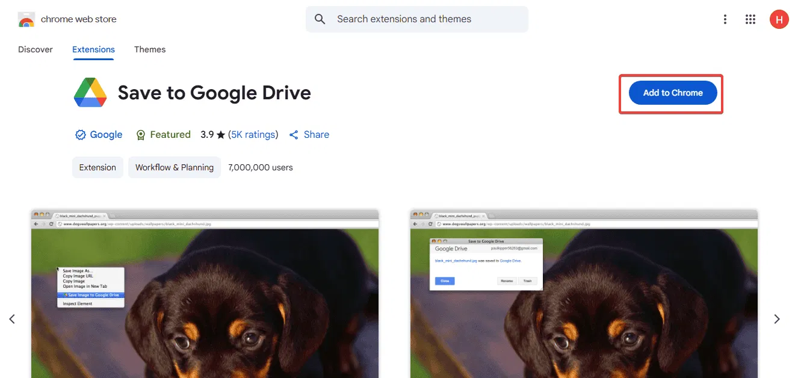
Task: Show the previous screenshot with left arrow
Action: tap(12, 319)
